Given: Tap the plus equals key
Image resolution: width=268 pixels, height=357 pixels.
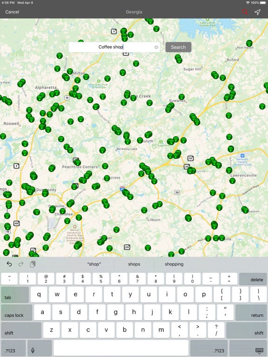Looking at the screenshot, I should (x=229, y=279).
